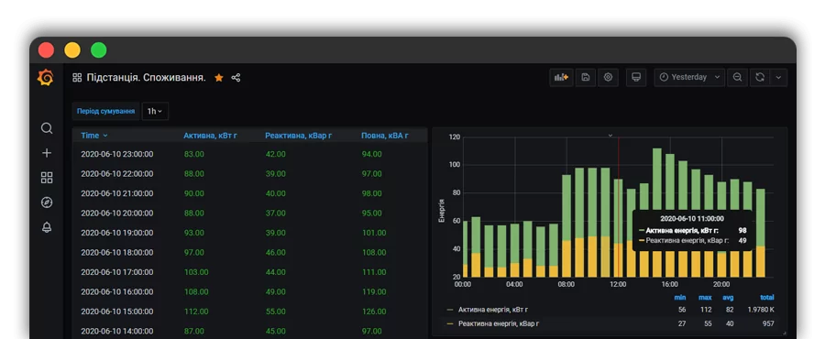Sort by Повна, кВА г column
This screenshot has height=339, width=825.
385,136
